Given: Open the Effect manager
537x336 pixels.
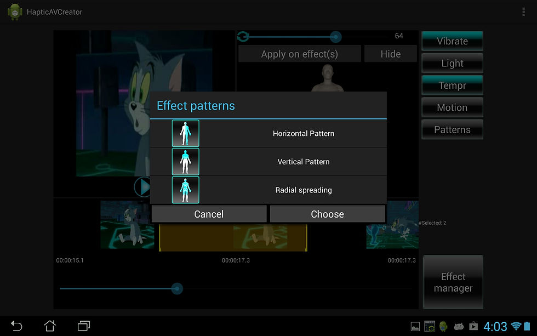Looking at the screenshot, I should coord(453,282).
